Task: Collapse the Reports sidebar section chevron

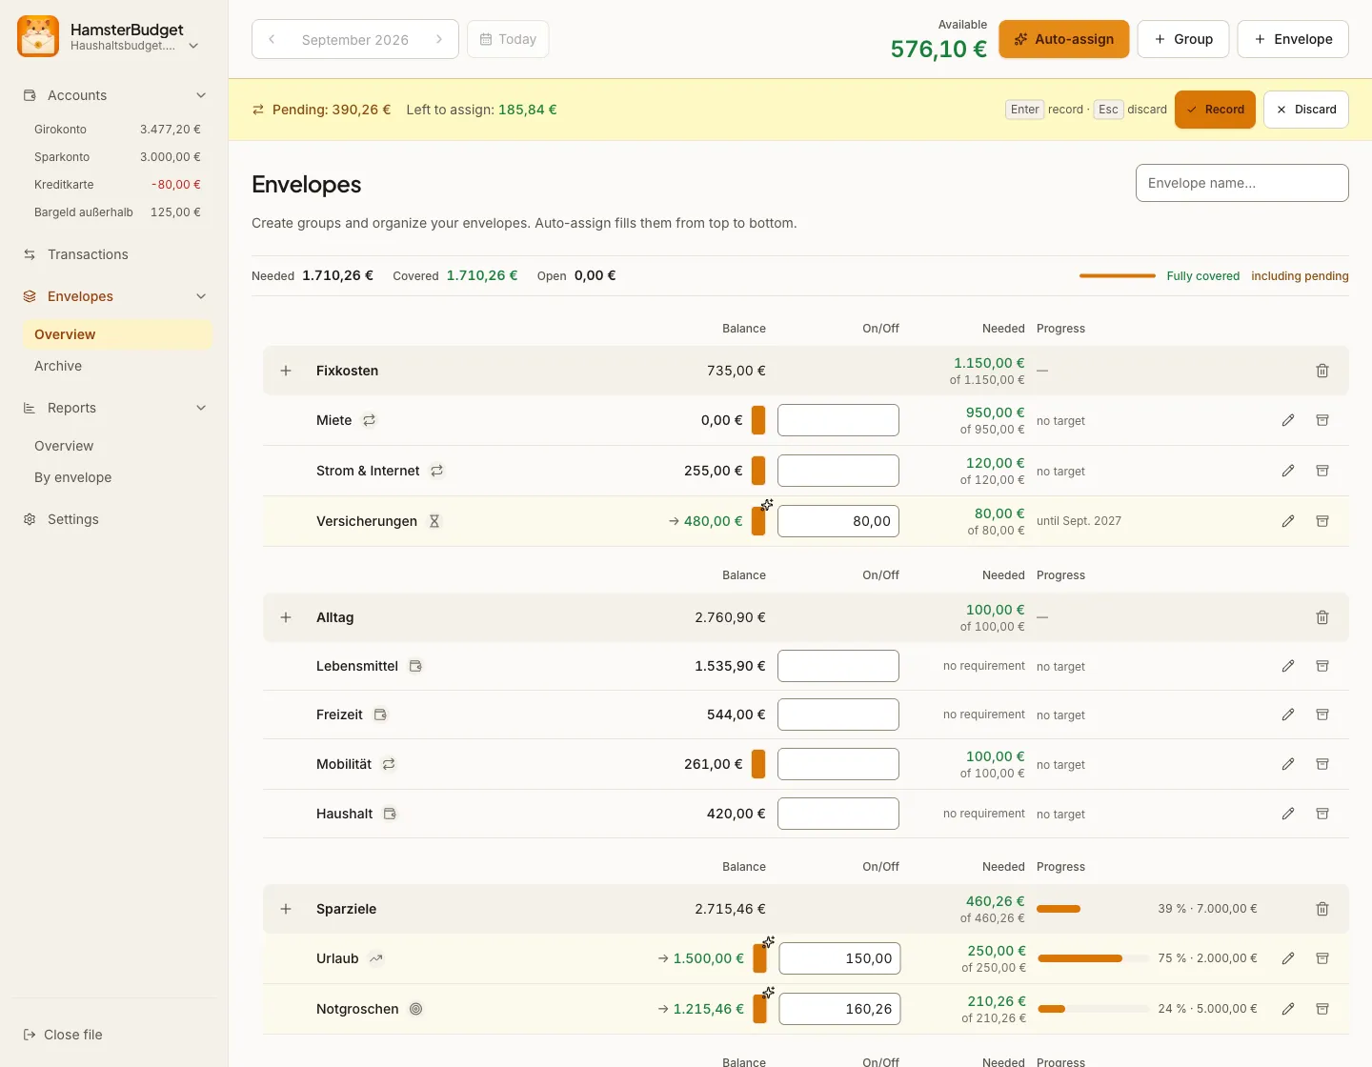Action: coord(201,408)
